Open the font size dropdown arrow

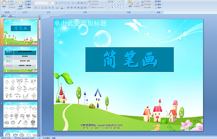click(x=53, y=3)
